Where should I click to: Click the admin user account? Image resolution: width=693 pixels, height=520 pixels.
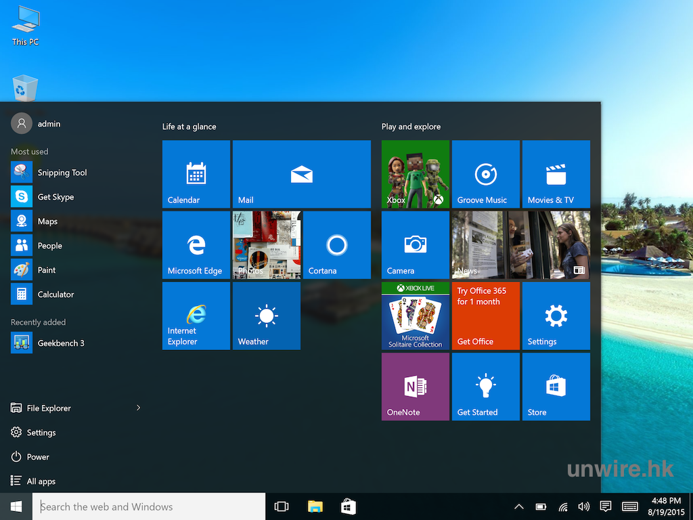(x=37, y=124)
